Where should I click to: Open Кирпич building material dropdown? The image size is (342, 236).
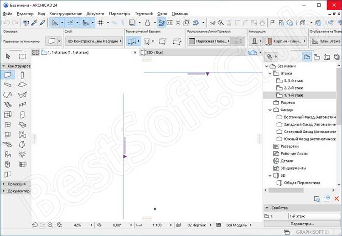pos(285,41)
